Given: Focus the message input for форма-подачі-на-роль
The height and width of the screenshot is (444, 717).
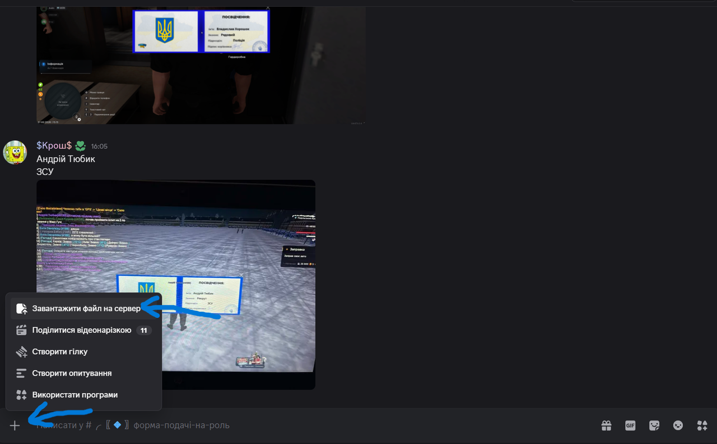Looking at the screenshot, I should click(x=314, y=425).
